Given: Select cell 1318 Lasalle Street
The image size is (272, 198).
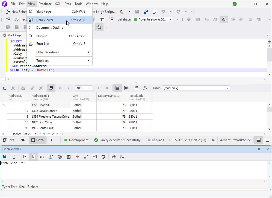Looking at the screenshot, I should (x=51, y=111).
